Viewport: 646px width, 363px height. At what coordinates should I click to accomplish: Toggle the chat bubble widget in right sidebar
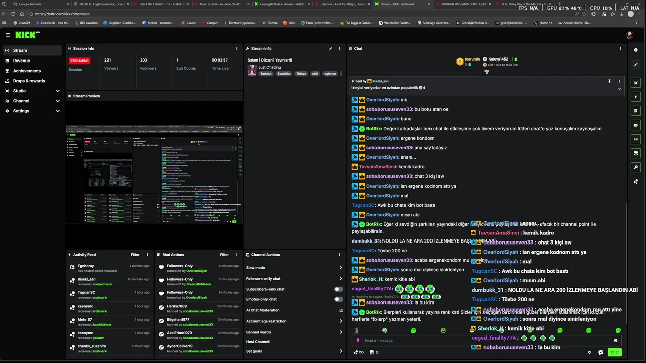coord(636,125)
